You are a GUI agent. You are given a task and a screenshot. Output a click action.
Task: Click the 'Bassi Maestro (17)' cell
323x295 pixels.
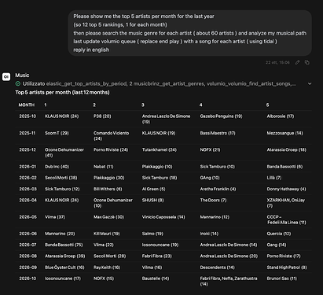[x=218, y=133]
